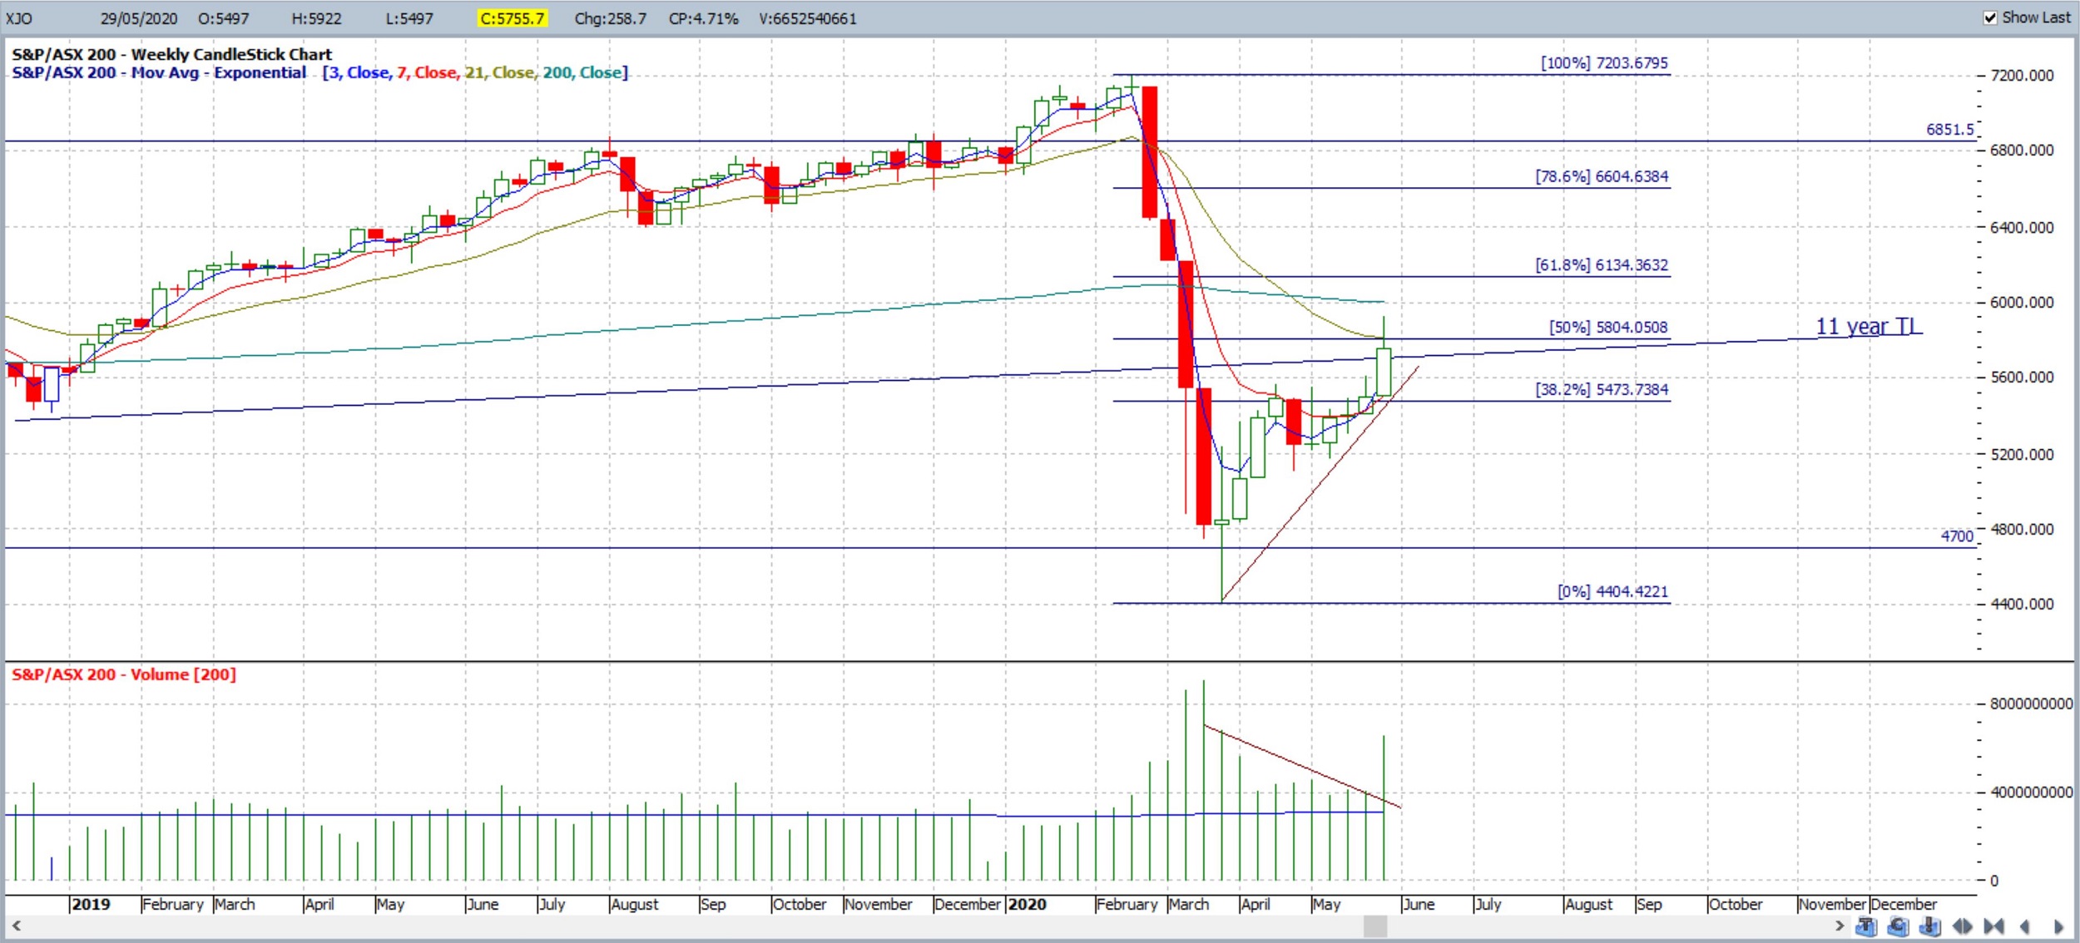This screenshot has width=2080, height=943.
Task: Select the '[100%] 7203.6795' Fibonacci label
Action: [x=1604, y=62]
